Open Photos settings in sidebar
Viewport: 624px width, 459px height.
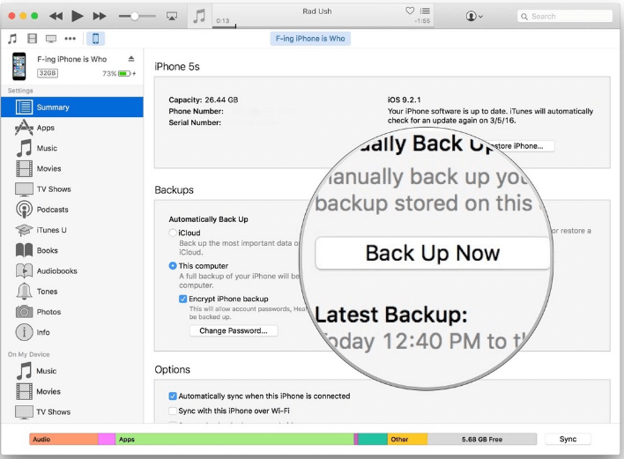pos(48,312)
